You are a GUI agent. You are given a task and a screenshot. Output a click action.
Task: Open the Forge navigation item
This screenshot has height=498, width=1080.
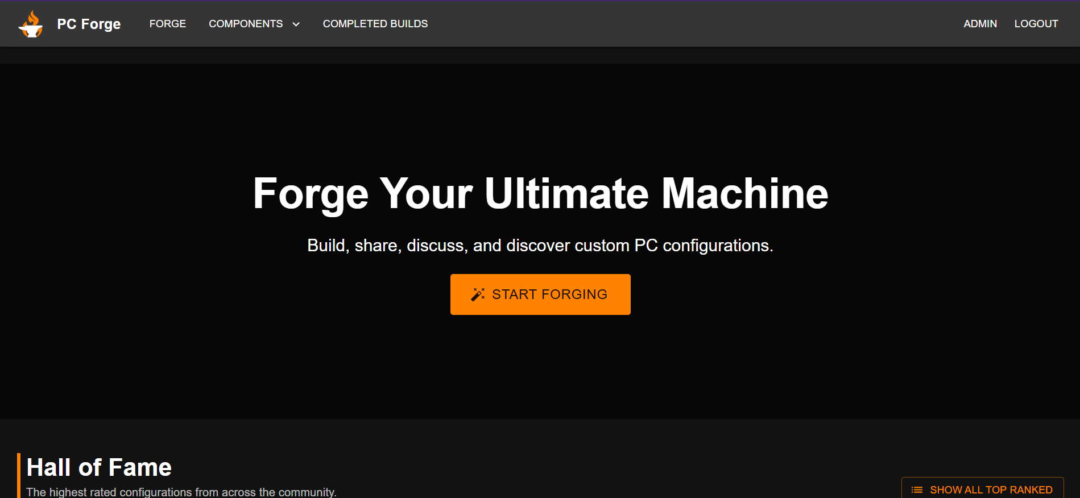click(x=167, y=24)
